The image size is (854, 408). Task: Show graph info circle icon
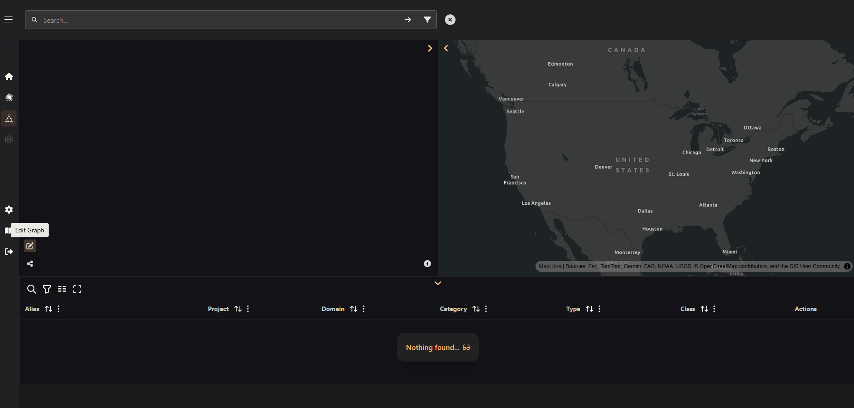click(x=427, y=264)
